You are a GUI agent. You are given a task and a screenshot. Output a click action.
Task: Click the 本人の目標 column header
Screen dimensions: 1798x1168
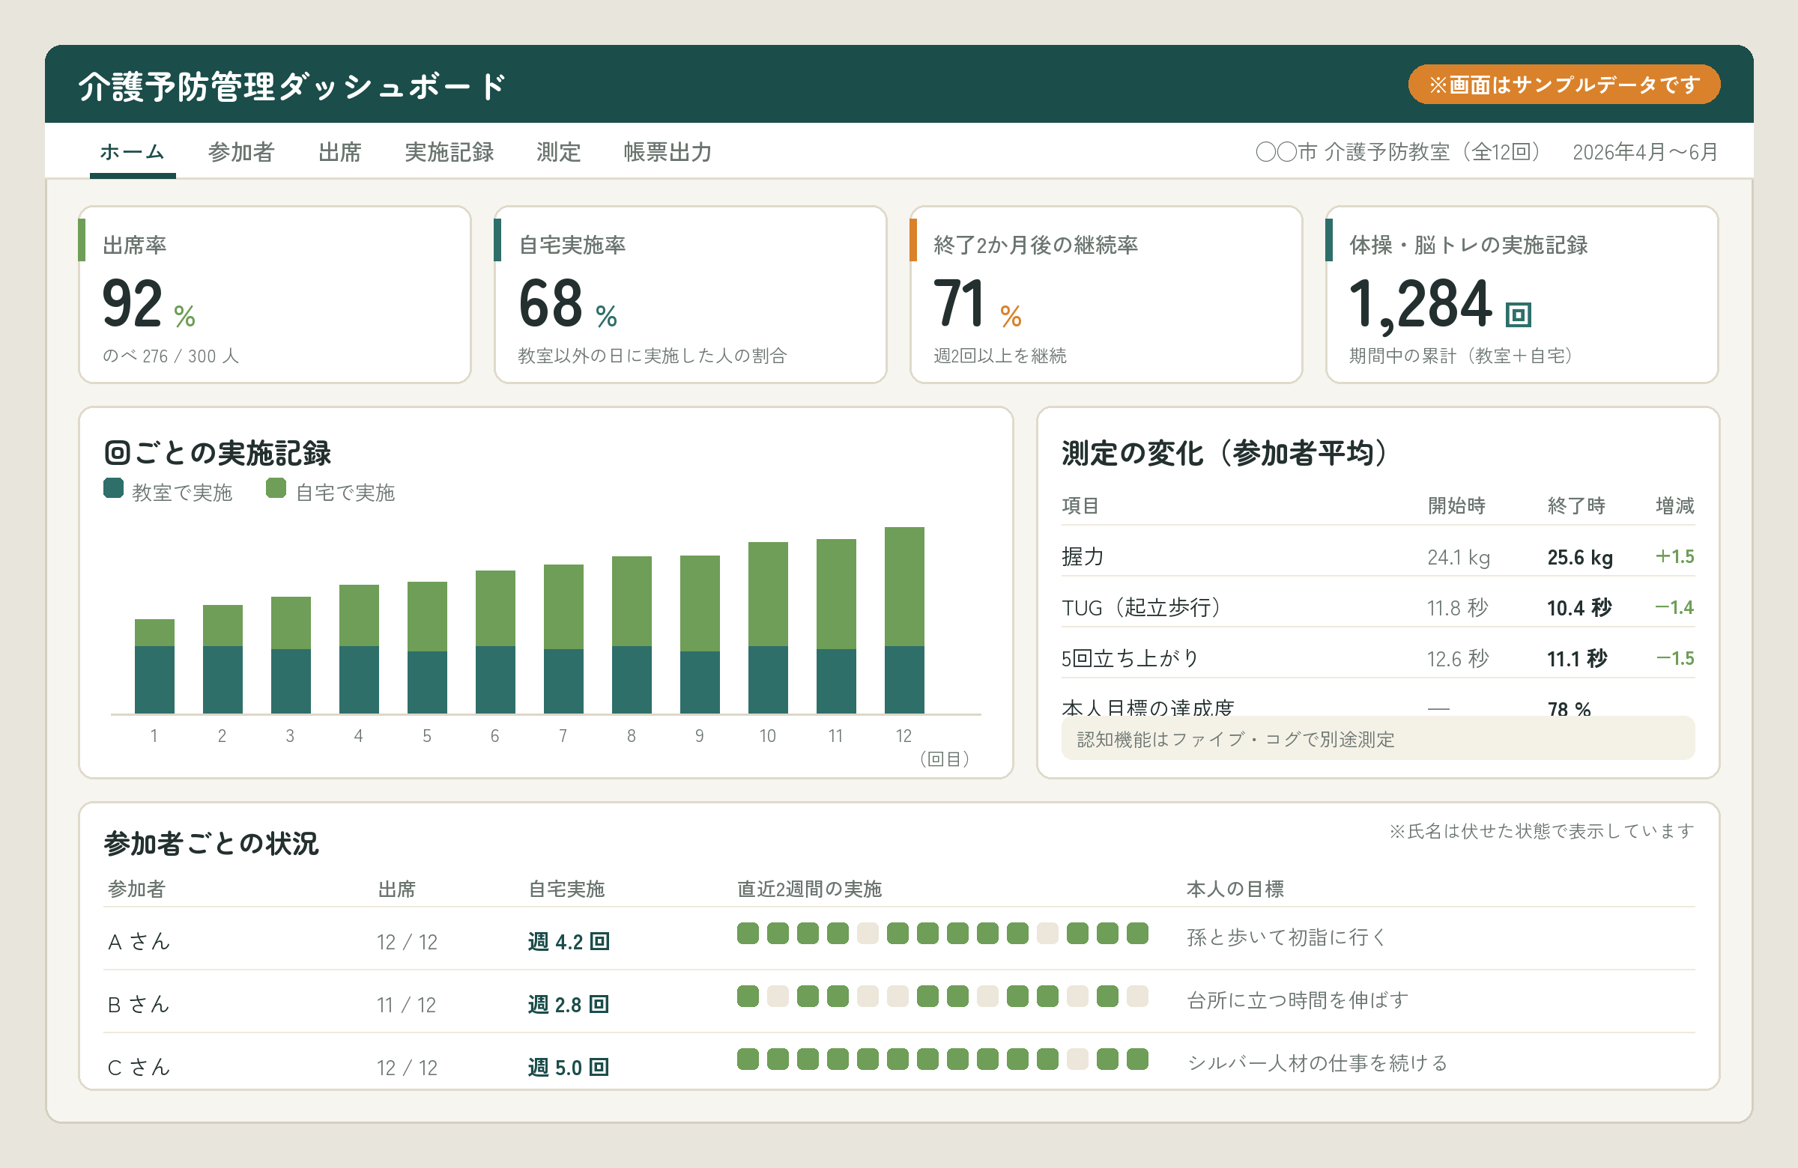[x=1235, y=889]
